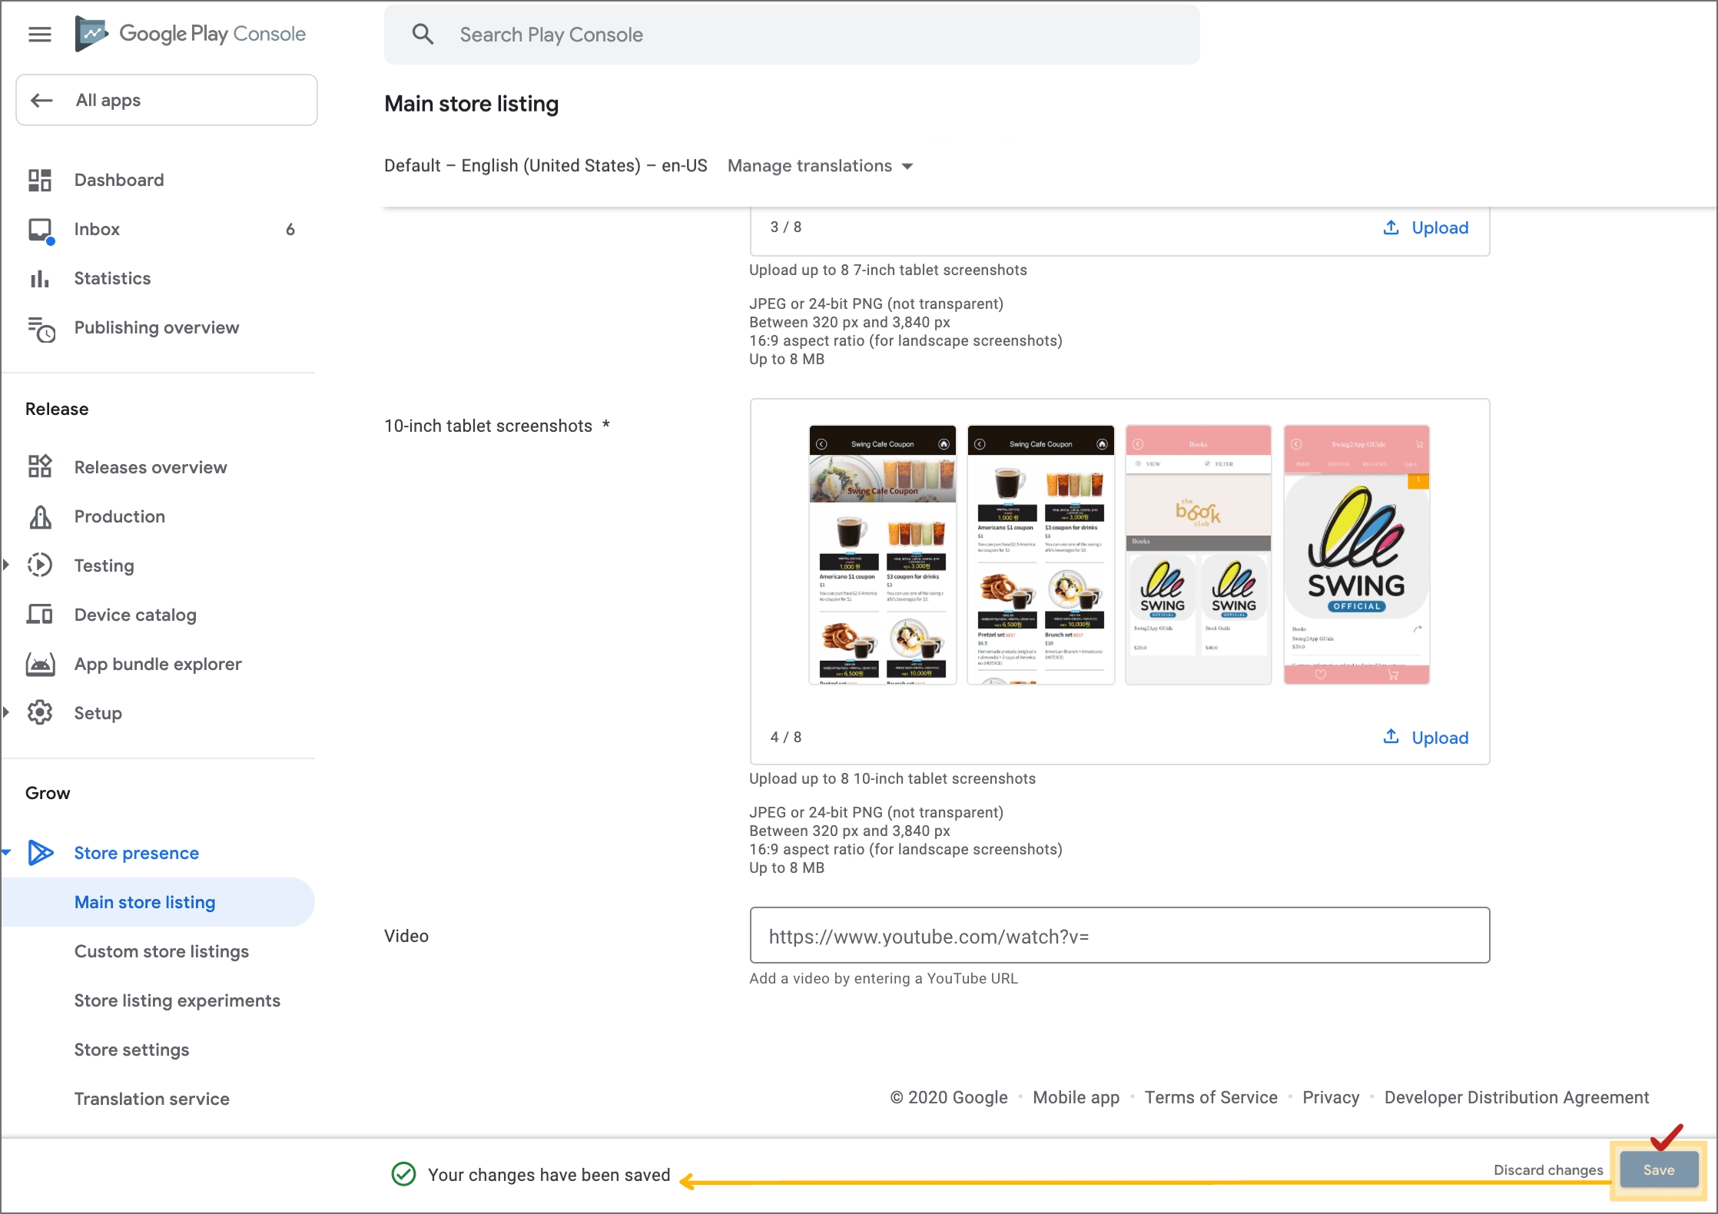
Task: Click the Testing play-circle icon
Action: [x=40, y=565]
